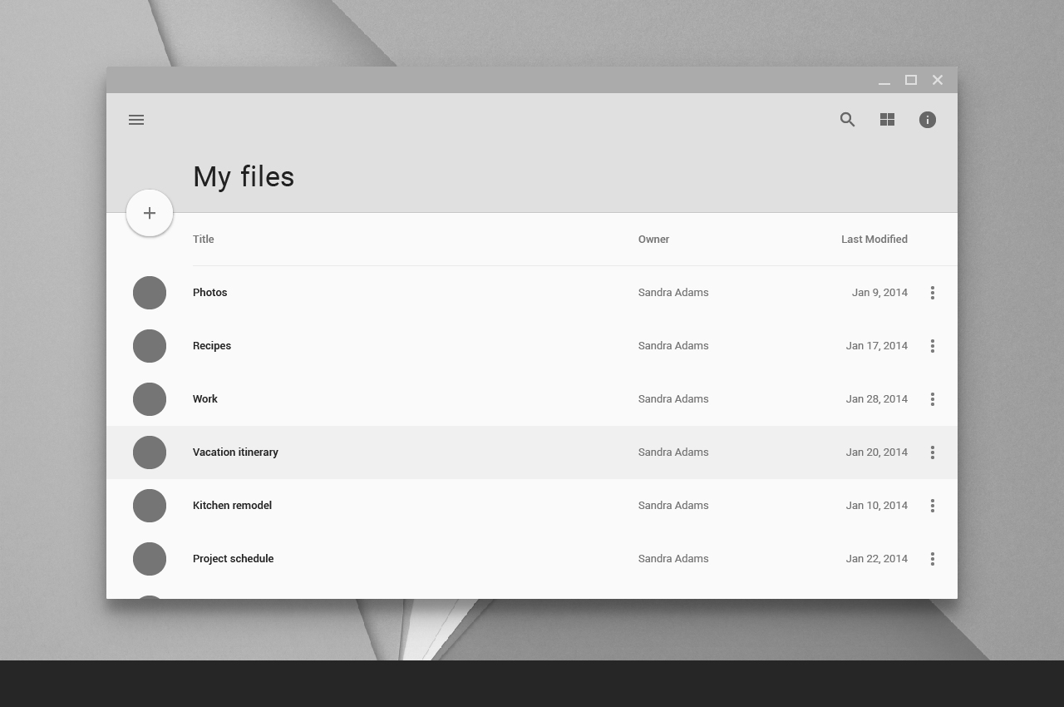Show overflow menu for Kitchen remodel

click(x=933, y=506)
